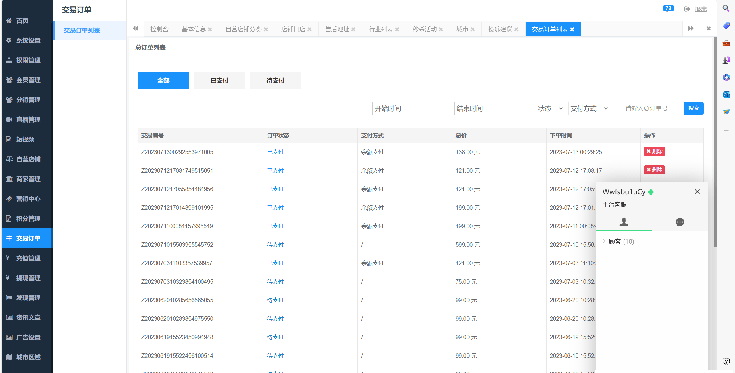Close the 秒杀活动 tab via its X
The image size is (735, 373).
tap(441, 29)
